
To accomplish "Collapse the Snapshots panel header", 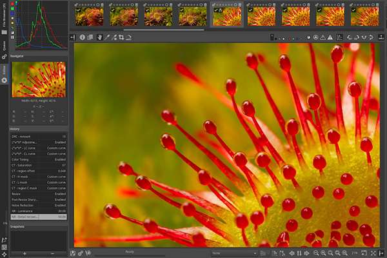I will [39, 226].
